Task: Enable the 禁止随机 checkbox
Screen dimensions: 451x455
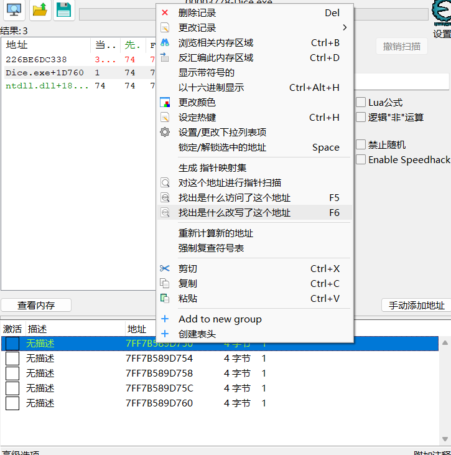Action: pyautogui.click(x=361, y=144)
